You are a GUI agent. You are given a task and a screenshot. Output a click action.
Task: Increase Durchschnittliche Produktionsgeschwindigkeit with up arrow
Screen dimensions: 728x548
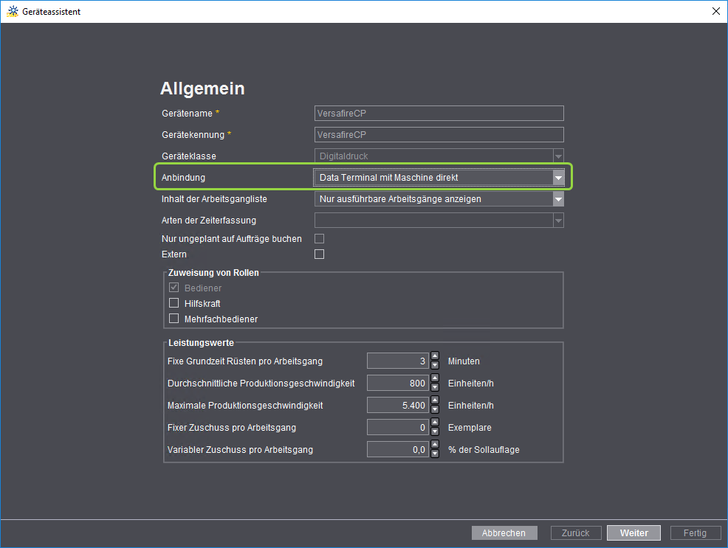click(435, 379)
